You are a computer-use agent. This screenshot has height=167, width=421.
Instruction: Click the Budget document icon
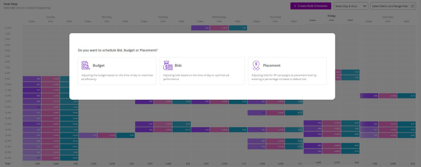tap(86, 65)
